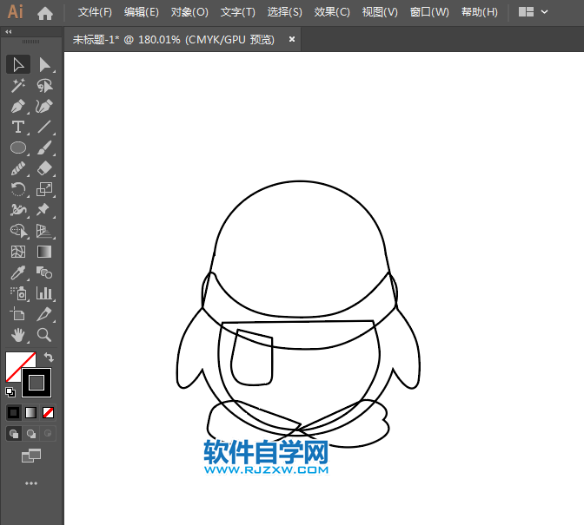The width and height of the screenshot is (584, 525).
Task: Expand the toolbar with double-arrow
Action: coord(9,31)
